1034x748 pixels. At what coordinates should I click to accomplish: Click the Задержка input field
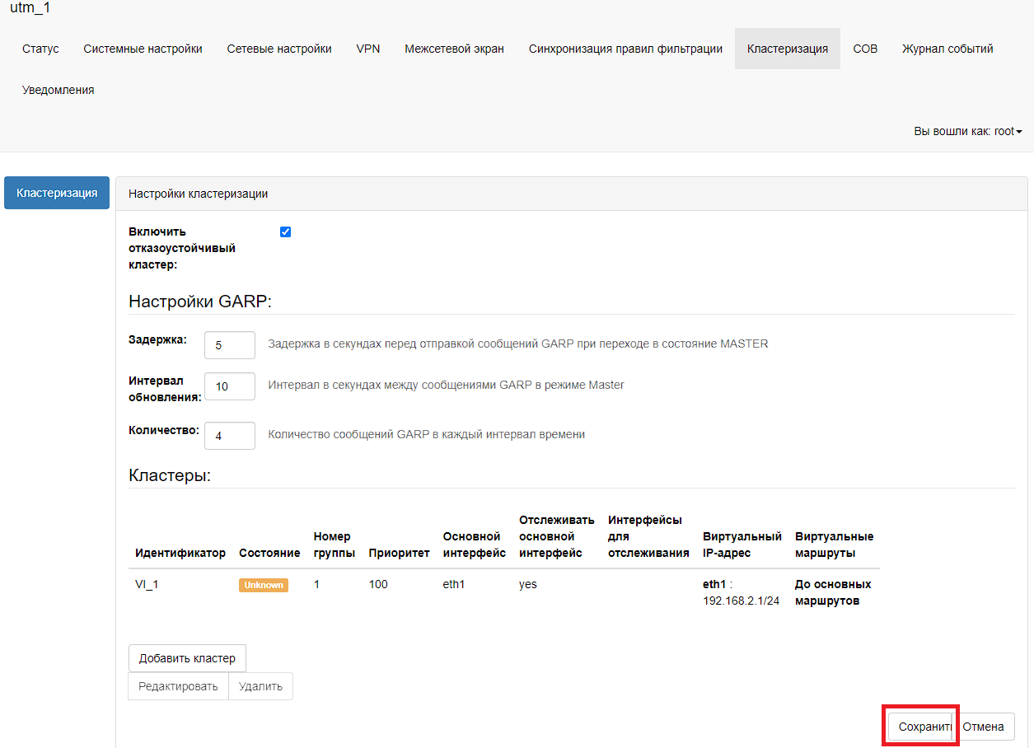click(229, 345)
